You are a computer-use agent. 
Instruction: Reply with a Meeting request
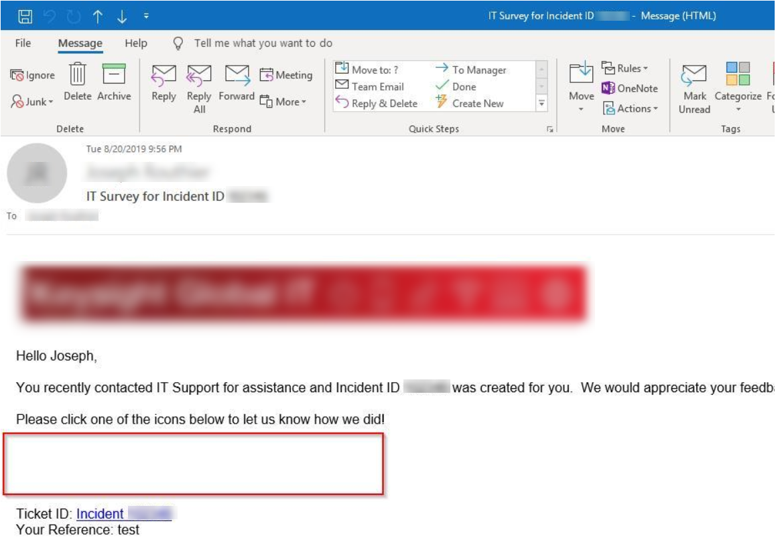pos(286,75)
